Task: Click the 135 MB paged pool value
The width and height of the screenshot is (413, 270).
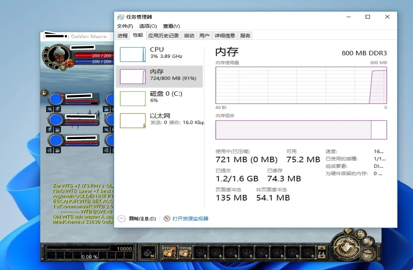Action: (232, 198)
